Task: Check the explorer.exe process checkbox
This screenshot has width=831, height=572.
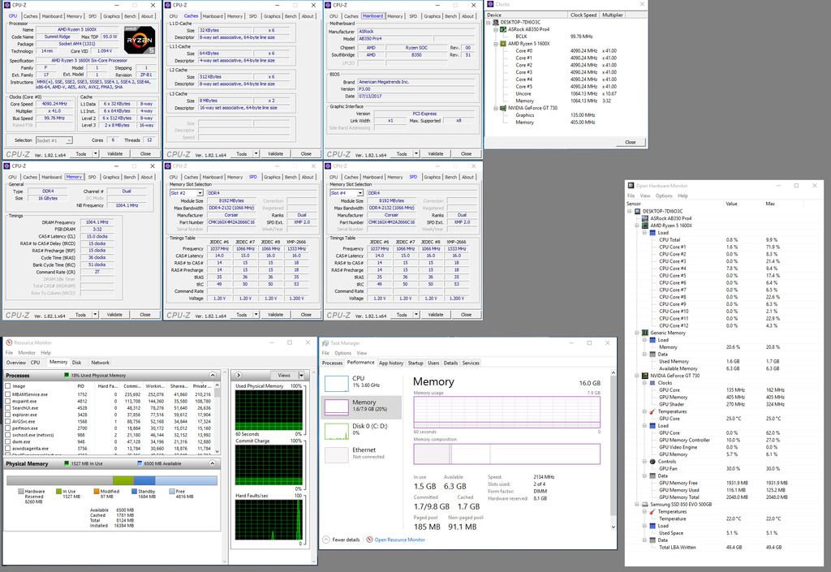Action: pos(8,415)
